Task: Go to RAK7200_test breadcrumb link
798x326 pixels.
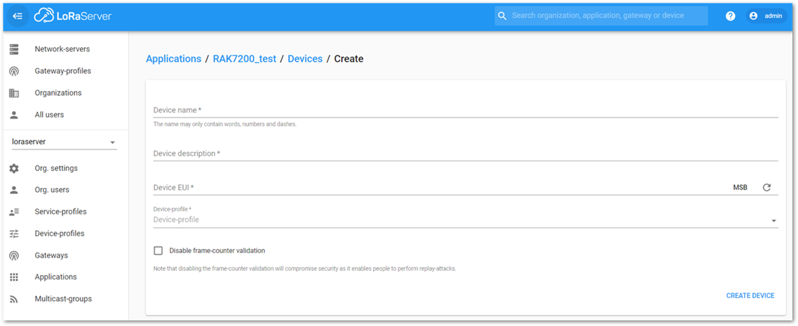Action: coord(245,59)
